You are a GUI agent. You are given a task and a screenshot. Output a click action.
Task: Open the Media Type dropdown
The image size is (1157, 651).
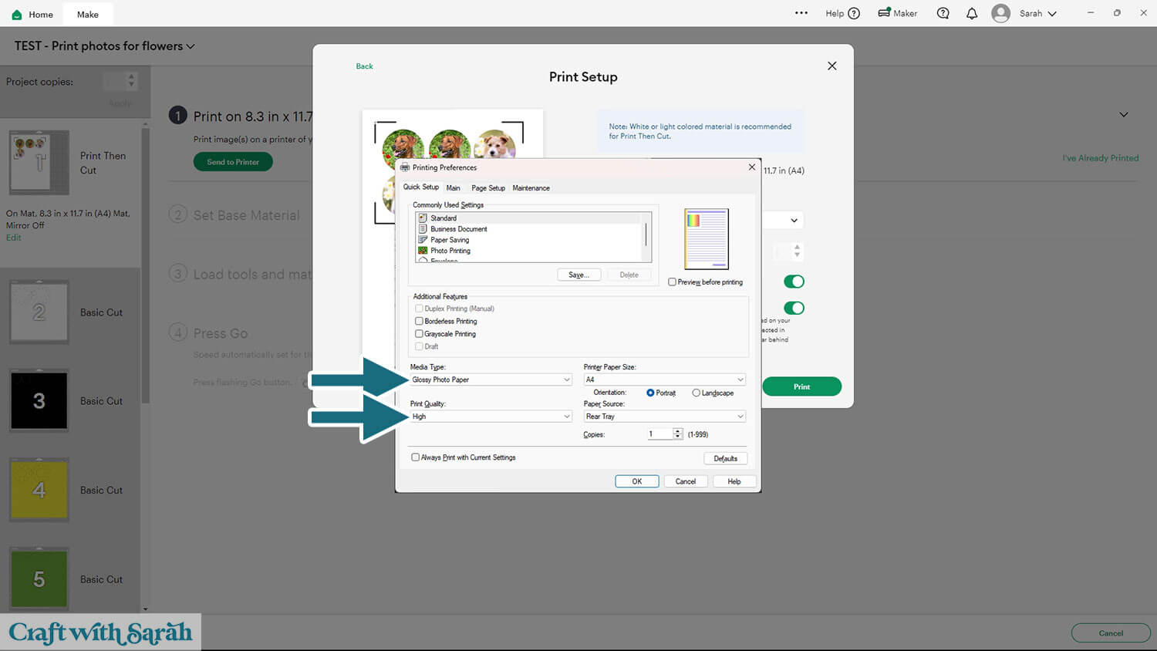491,379
